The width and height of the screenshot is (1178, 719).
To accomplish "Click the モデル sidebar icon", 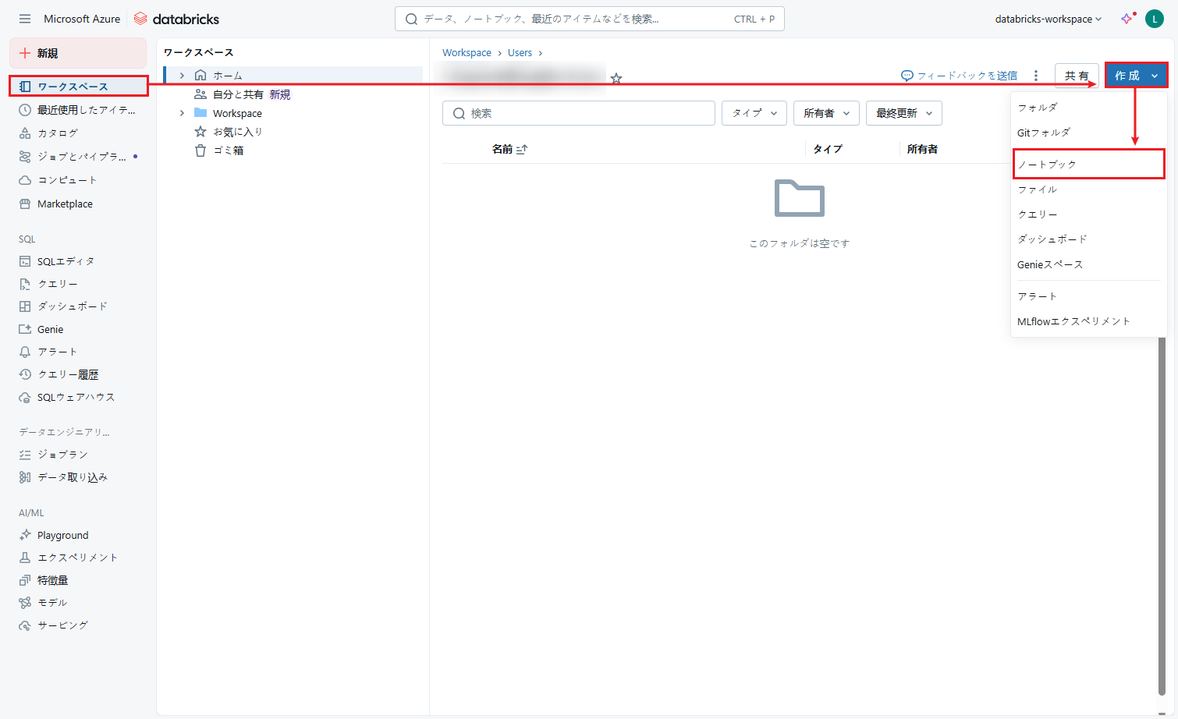I will coord(25,603).
